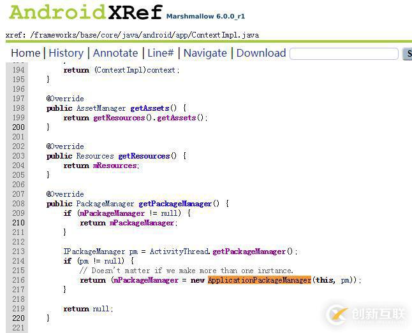
Task: Click the comment text on line 215
Action: [x=186, y=271]
